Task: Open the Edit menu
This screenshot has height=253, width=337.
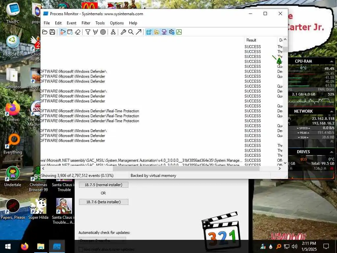Action: [58, 23]
